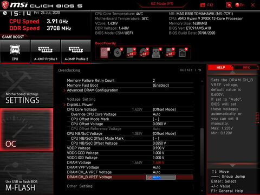Select the CPU Offset Voltage row label
Image resolution: width=260 pixels, height=195 pixels.
coord(87,124)
